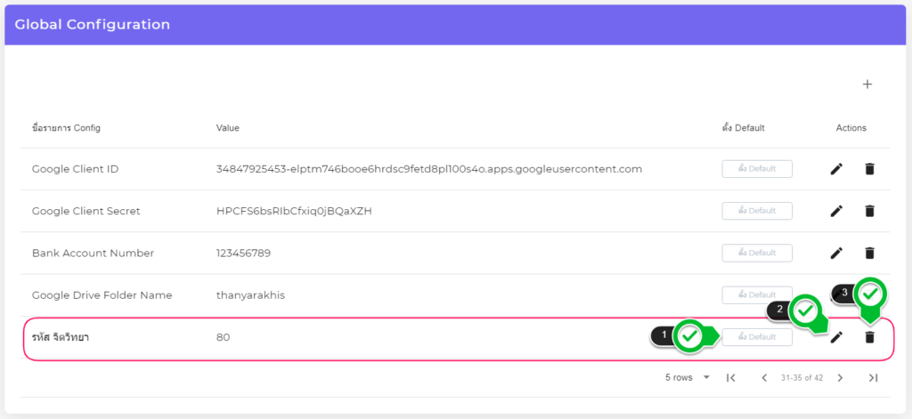
Task: Set default for Google Client Secret
Action: pyautogui.click(x=757, y=211)
